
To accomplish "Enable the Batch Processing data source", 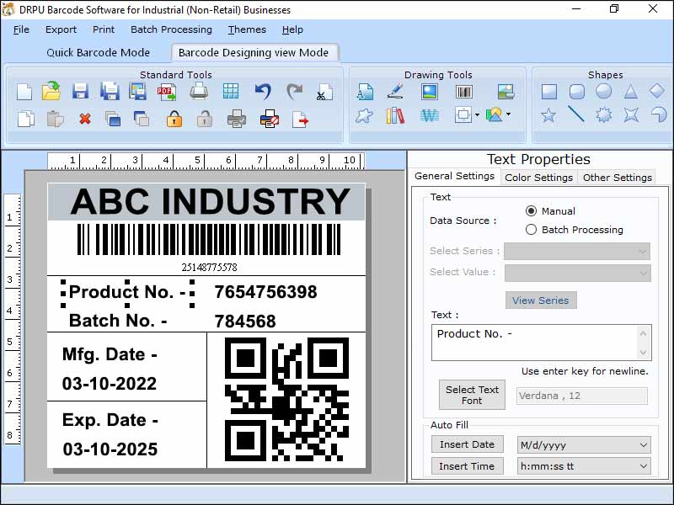I will [532, 229].
